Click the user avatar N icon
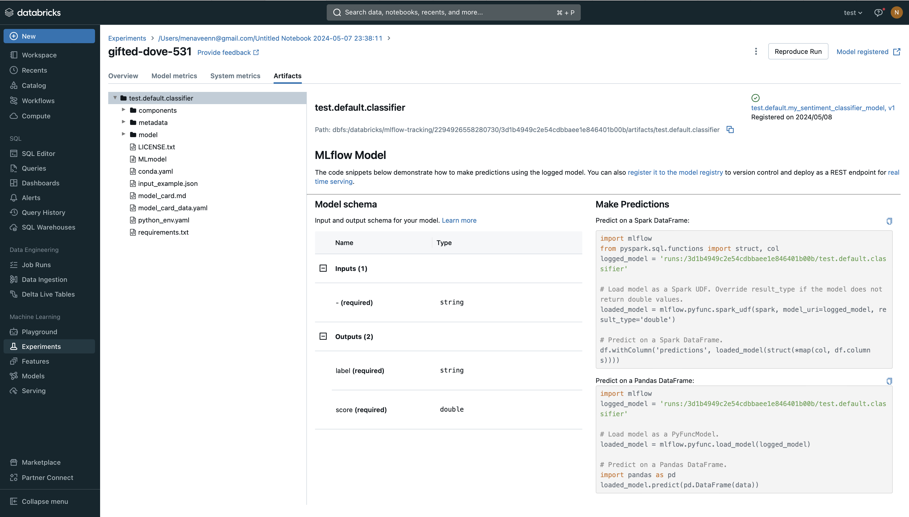The width and height of the screenshot is (909, 517). [896, 13]
